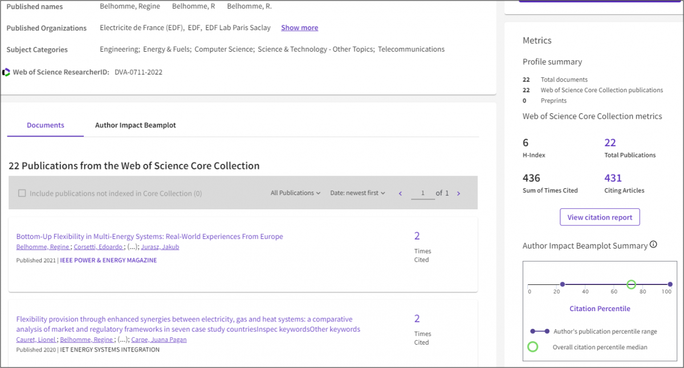This screenshot has height=368, width=684.
Task: Go to next page of publications
Action: point(459,193)
